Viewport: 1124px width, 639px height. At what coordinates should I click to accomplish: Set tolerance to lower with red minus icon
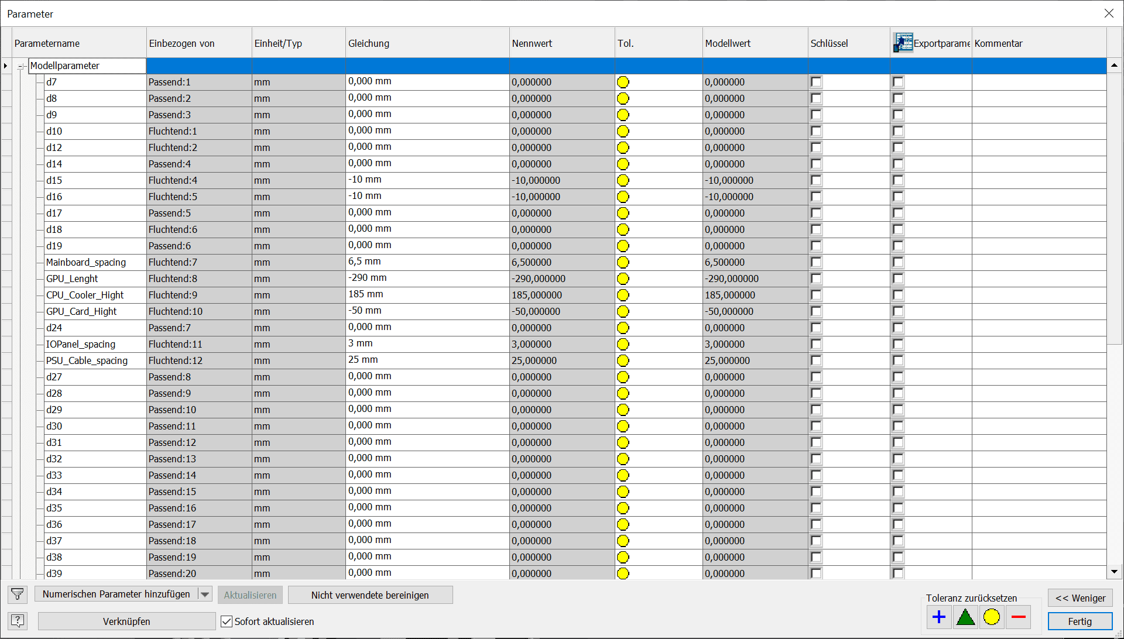pos(1019,617)
